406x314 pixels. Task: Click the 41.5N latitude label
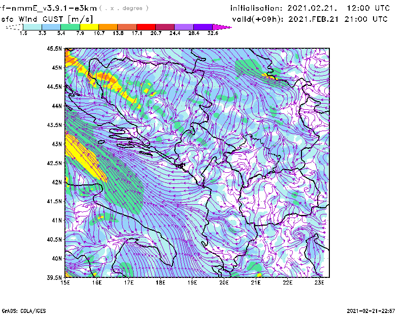pos(54,201)
